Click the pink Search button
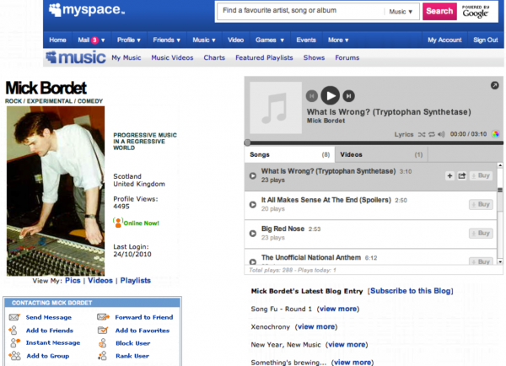The image size is (506, 366). tap(439, 11)
